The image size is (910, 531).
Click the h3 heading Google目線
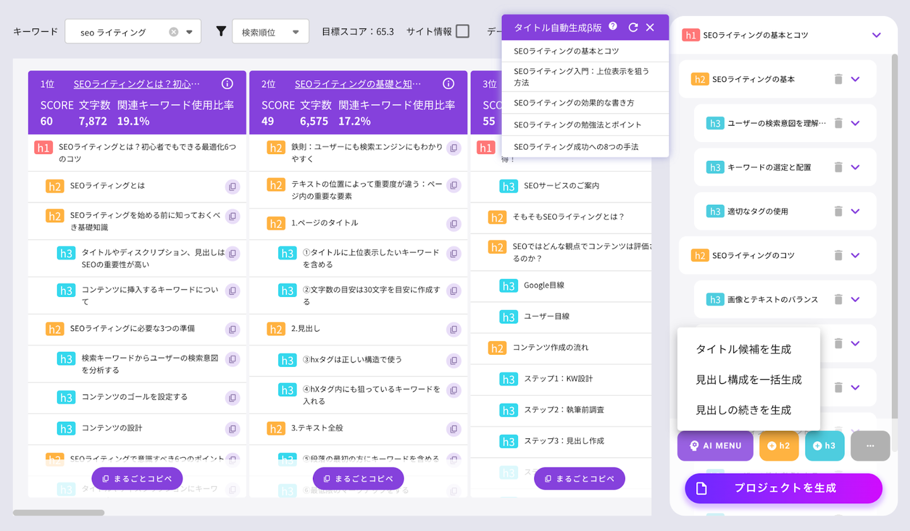click(x=544, y=285)
